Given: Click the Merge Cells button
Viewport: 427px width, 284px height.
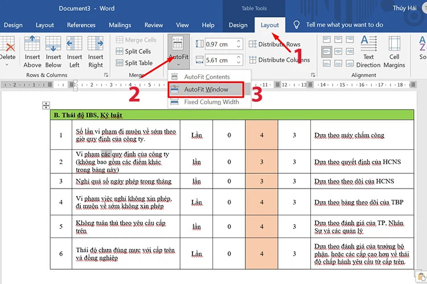Looking at the screenshot, I should point(136,40).
